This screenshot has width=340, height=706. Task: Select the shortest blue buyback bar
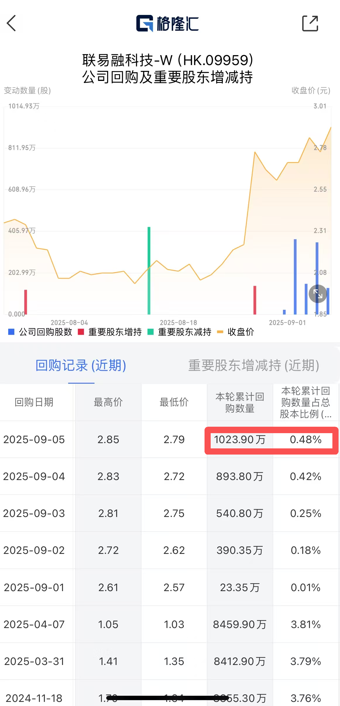284,312
